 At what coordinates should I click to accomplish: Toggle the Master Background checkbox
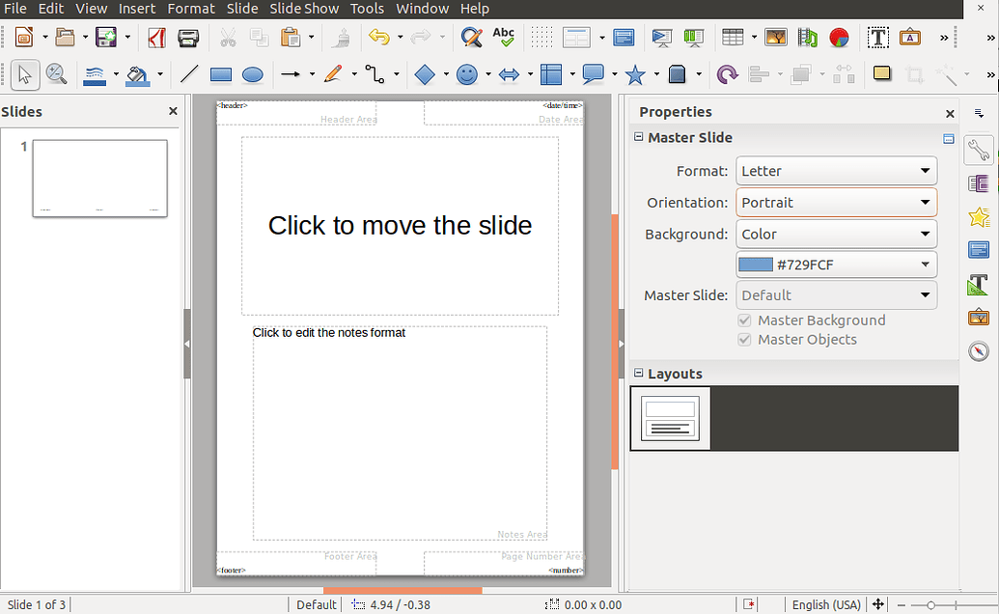pos(744,321)
